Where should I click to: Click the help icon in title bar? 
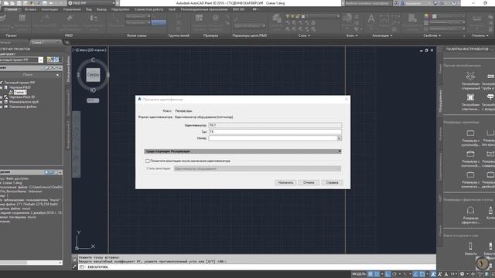point(454,3)
